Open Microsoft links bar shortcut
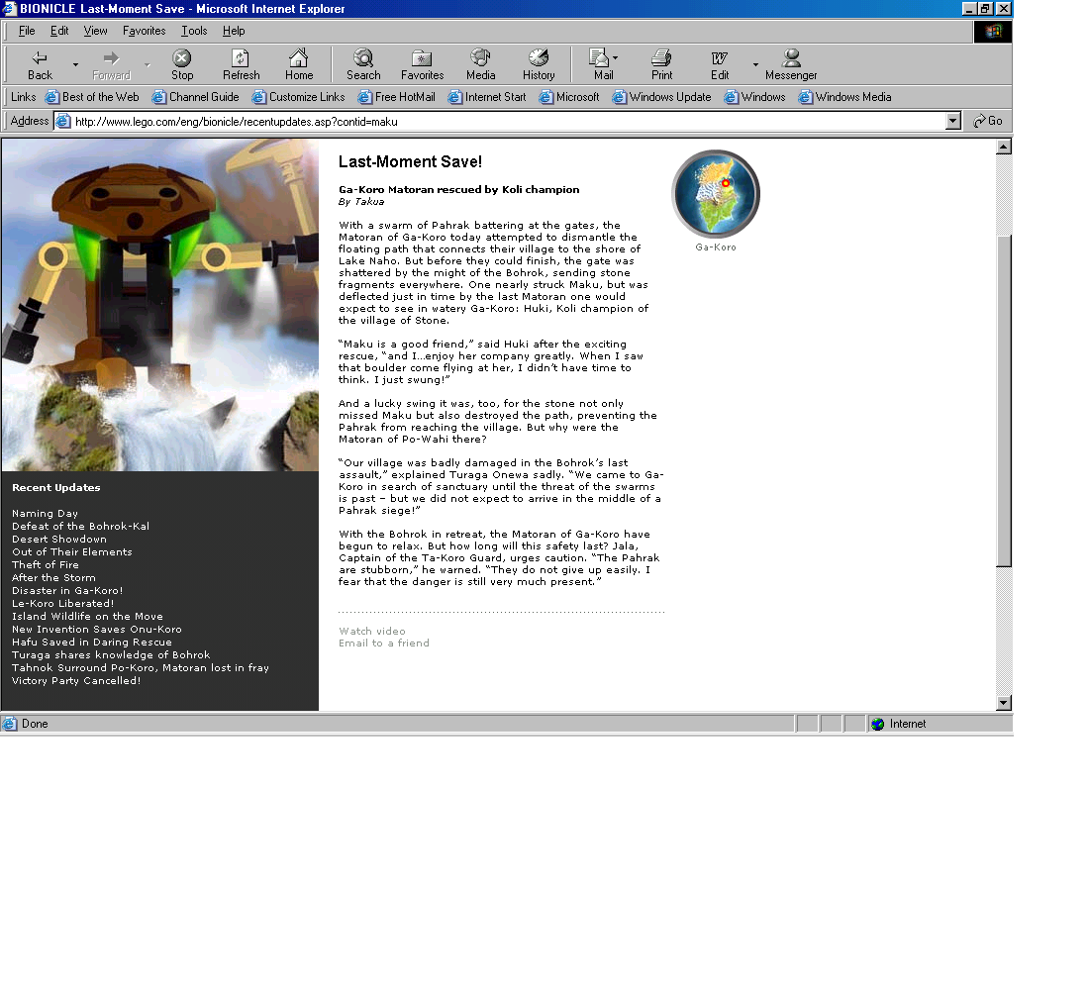1089x990 pixels. coord(569,97)
